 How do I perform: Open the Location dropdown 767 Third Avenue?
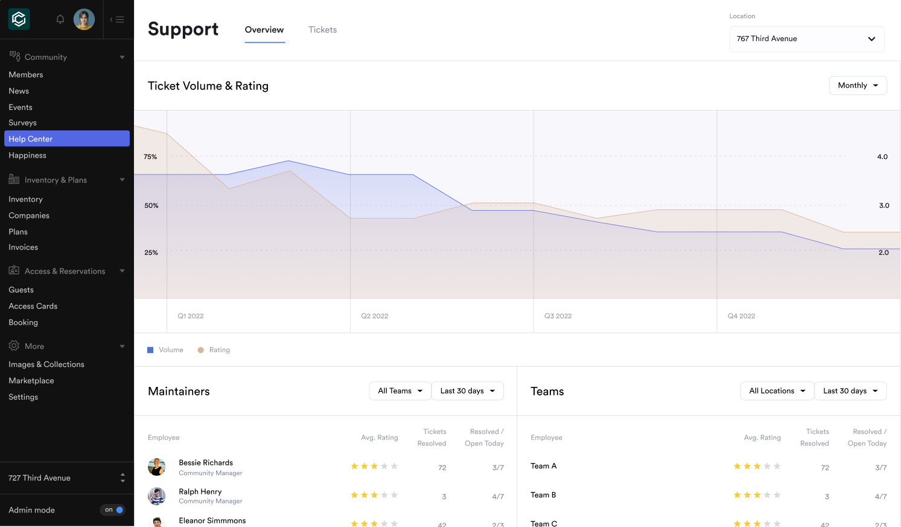[806, 39]
